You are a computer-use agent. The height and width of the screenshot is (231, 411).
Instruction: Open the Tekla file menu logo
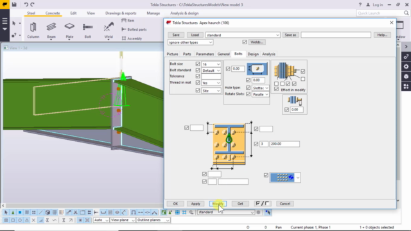coord(4,4)
